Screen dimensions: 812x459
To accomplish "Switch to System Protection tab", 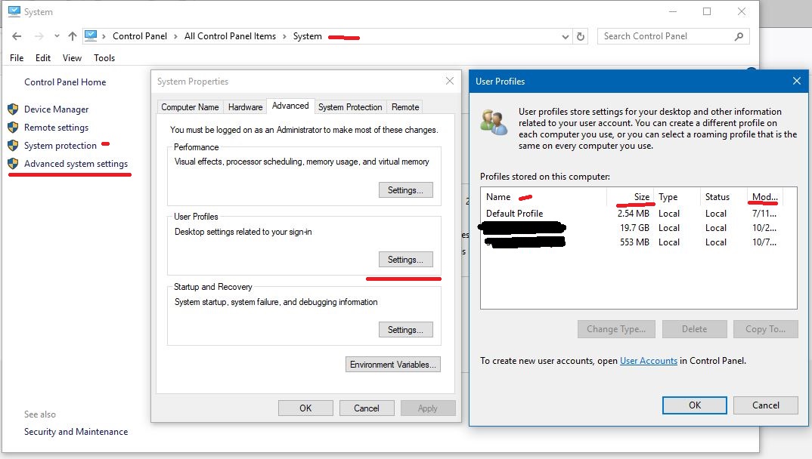I will tap(350, 107).
